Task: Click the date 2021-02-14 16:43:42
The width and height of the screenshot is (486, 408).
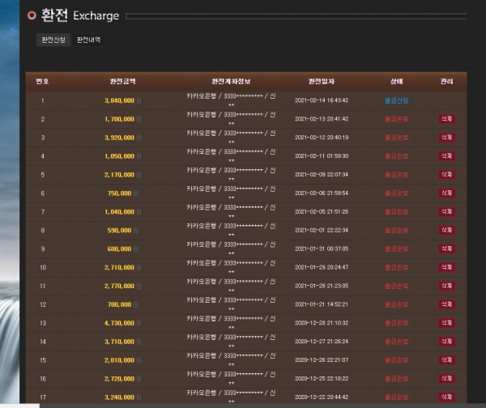Action: (322, 100)
